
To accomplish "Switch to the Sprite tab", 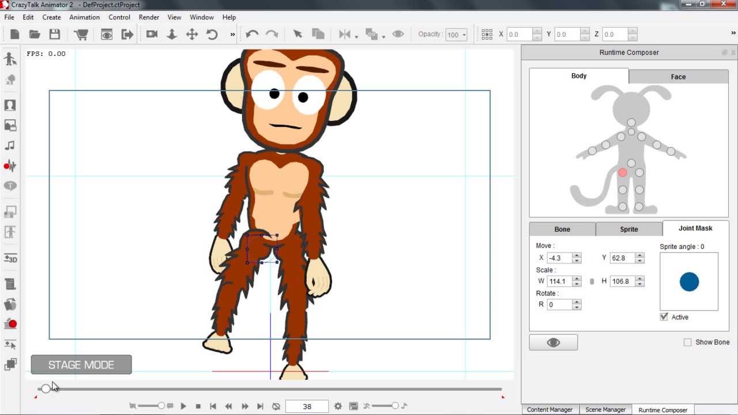I will point(629,229).
